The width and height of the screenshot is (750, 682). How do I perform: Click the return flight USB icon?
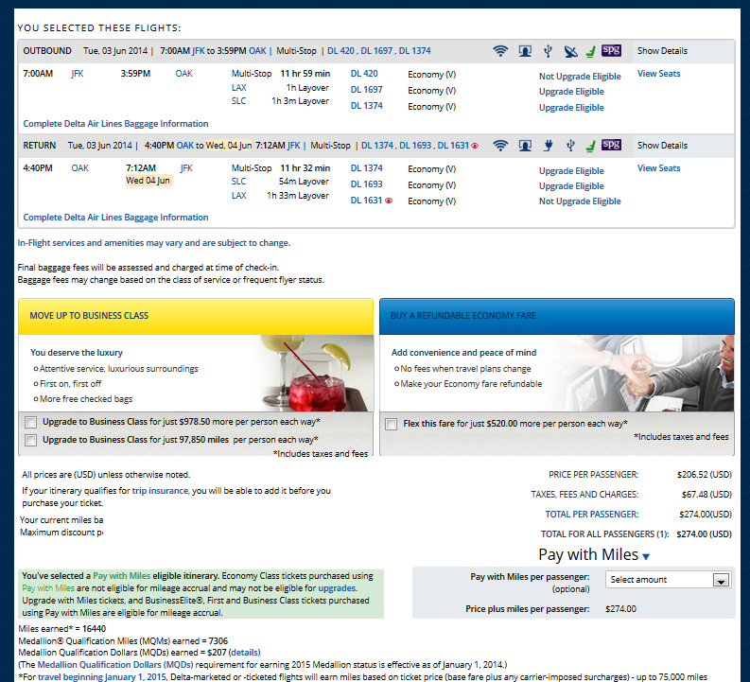pyautogui.click(x=569, y=146)
